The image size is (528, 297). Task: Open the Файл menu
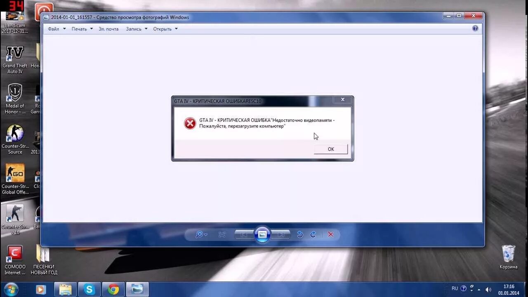57,29
